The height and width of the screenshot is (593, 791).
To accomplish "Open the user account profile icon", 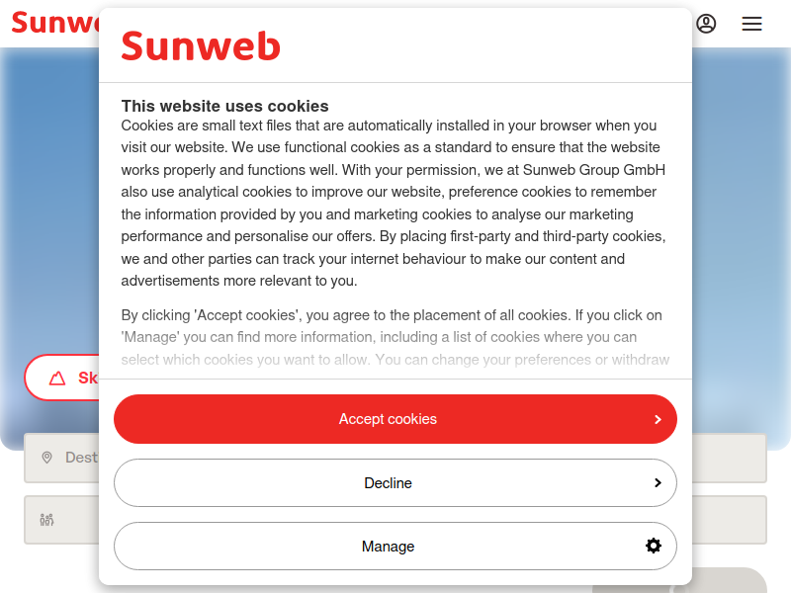I will [706, 24].
